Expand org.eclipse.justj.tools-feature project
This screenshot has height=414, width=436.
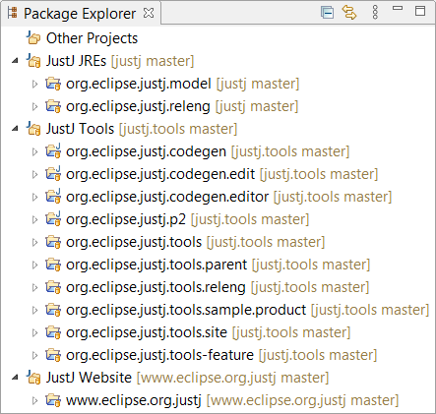coord(34,355)
